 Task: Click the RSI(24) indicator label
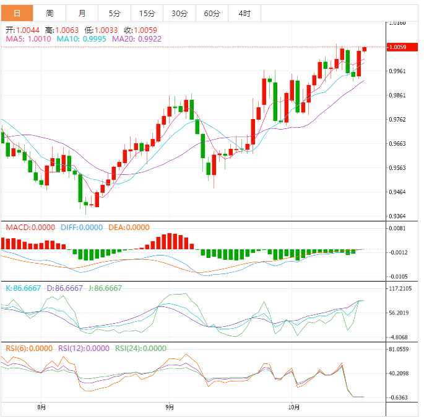(x=141, y=348)
